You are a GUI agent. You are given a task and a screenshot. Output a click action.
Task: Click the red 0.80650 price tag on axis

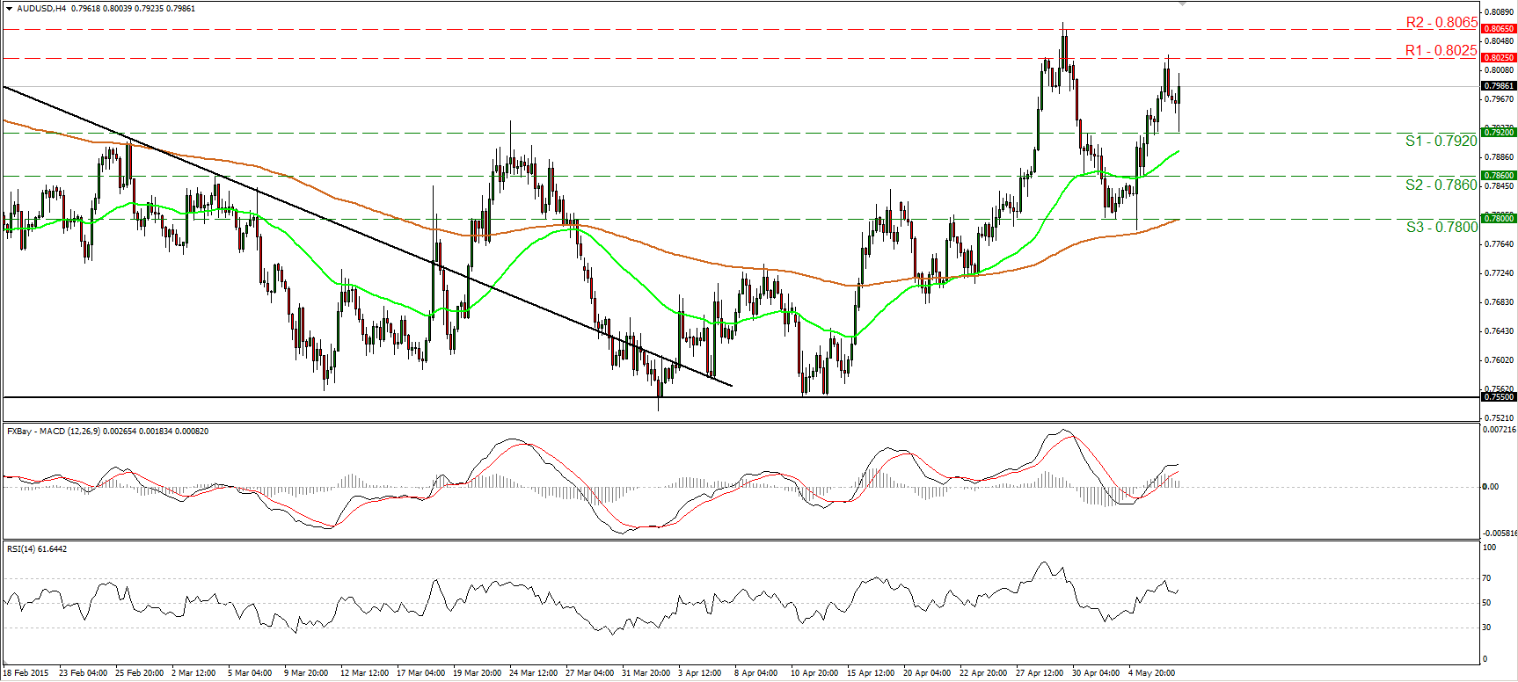coord(1499,29)
